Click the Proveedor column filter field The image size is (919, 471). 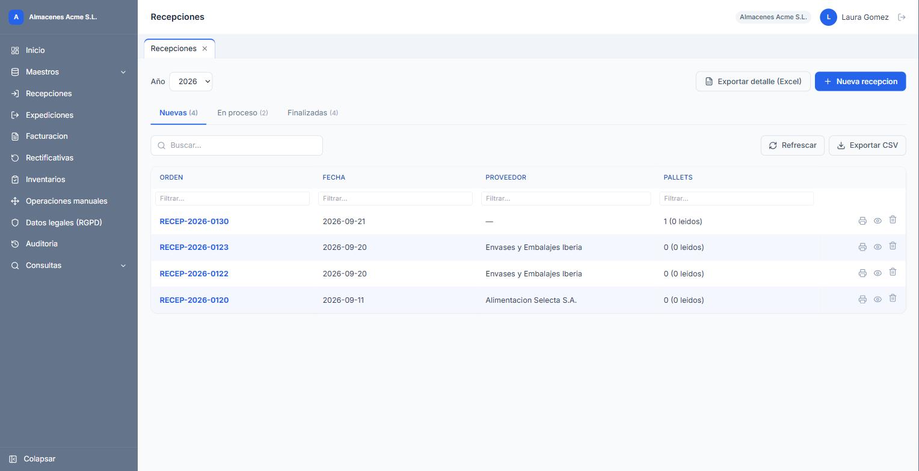click(x=566, y=198)
